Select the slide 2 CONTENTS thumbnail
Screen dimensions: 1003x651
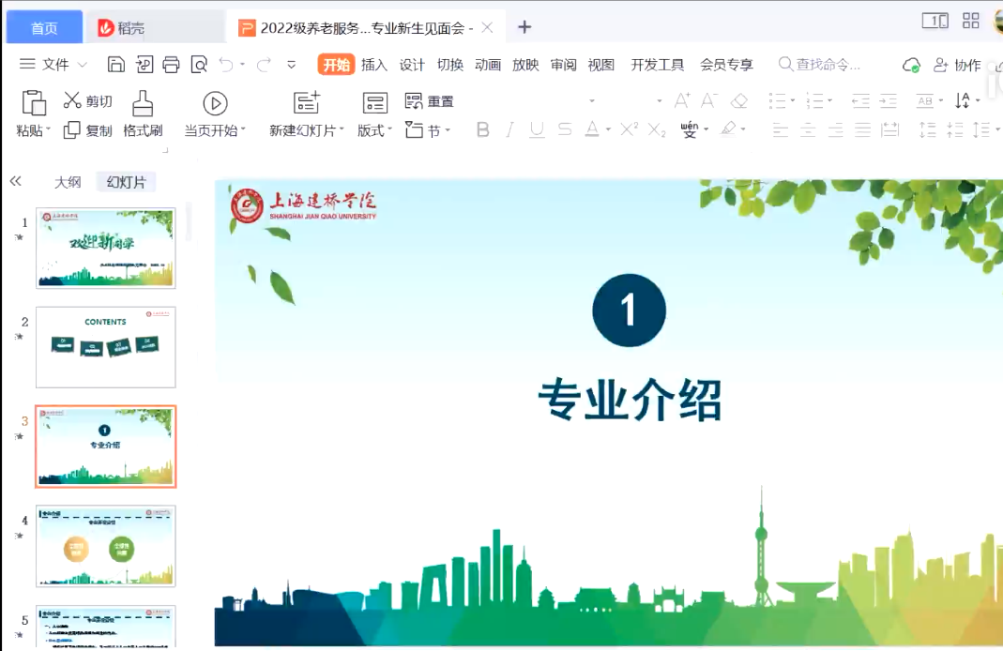(x=105, y=347)
